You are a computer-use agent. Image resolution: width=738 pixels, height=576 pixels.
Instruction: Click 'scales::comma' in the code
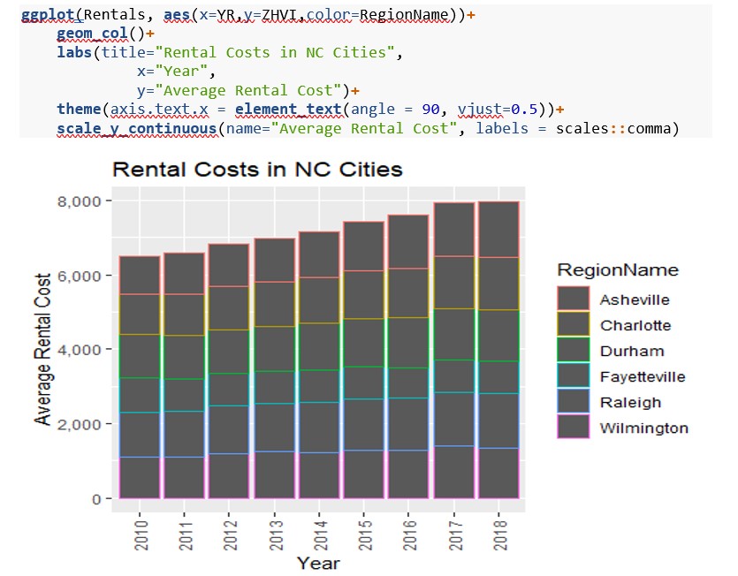click(x=612, y=128)
